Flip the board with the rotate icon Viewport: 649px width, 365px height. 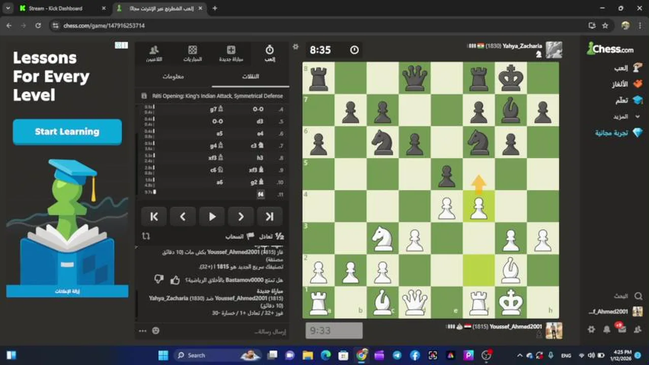146,236
